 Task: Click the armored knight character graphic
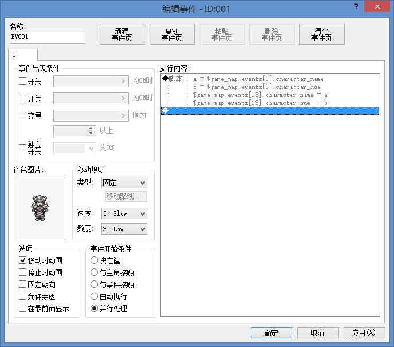pos(40,208)
